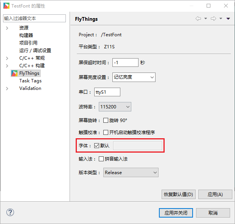The image size is (235, 224).
Task: Open back history dropdown arrow
Action: pyautogui.click(x=205, y=19)
